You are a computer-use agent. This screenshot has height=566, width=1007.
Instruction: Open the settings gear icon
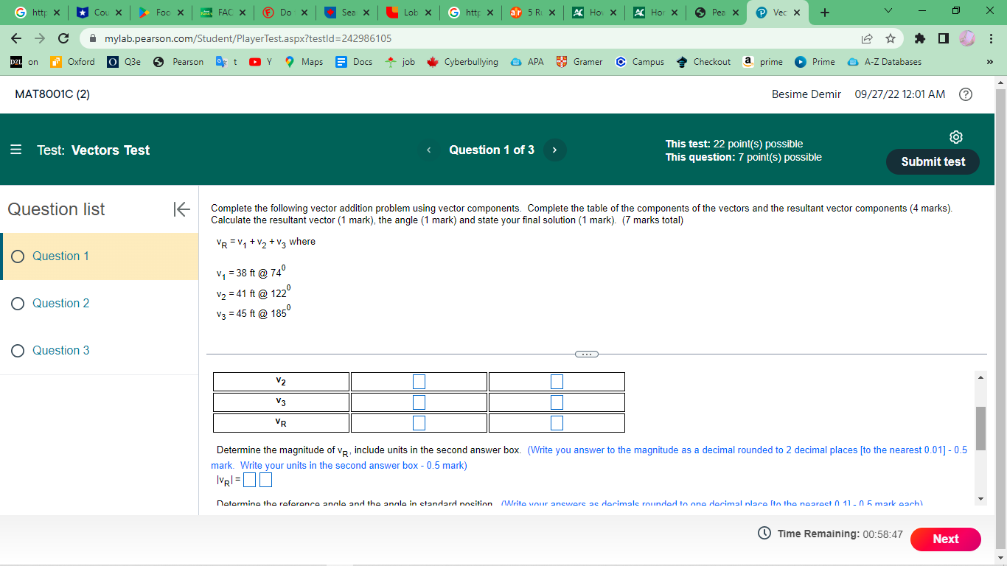click(x=955, y=137)
